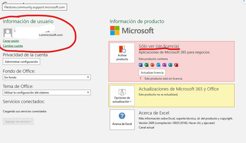The width and height of the screenshot is (246, 143).
Task: Open the Tema de Office dropdown
Action: click(47, 92)
